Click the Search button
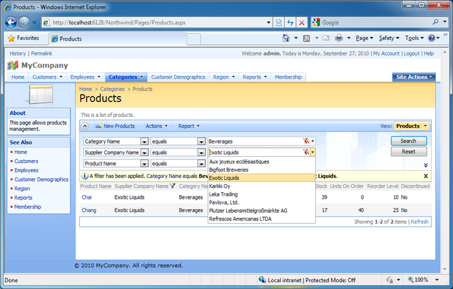 click(409, 141)
